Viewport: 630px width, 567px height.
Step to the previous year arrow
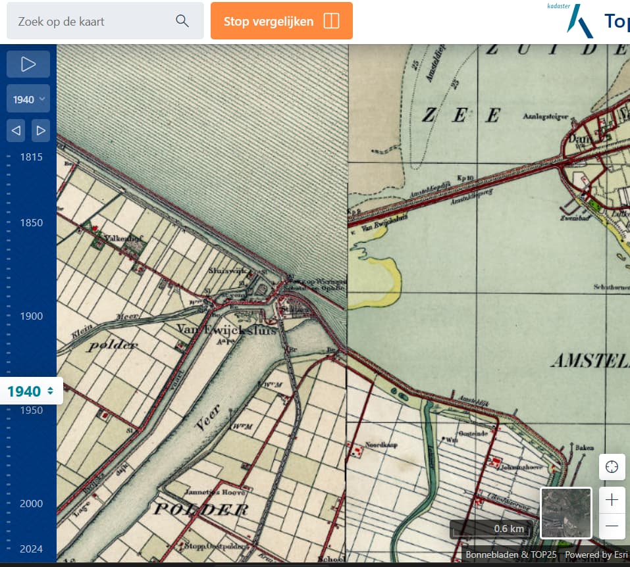coord(16,130)
